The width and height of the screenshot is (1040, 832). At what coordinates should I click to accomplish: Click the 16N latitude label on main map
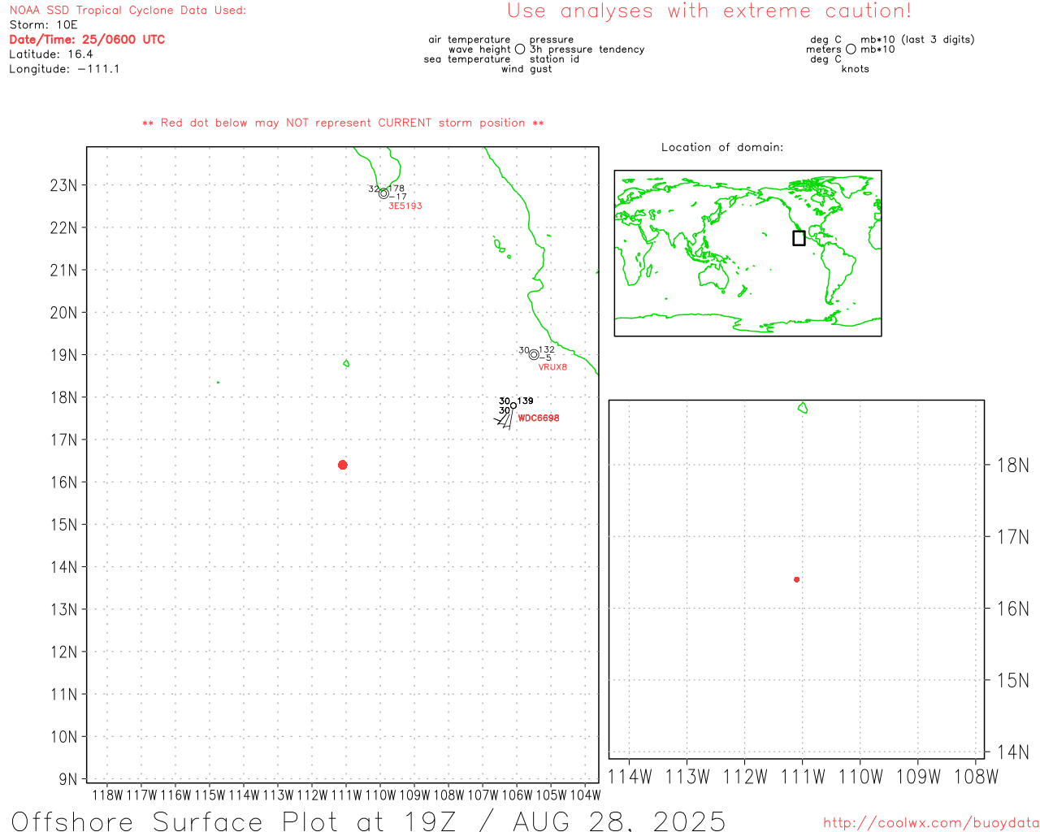pos(64,482)
